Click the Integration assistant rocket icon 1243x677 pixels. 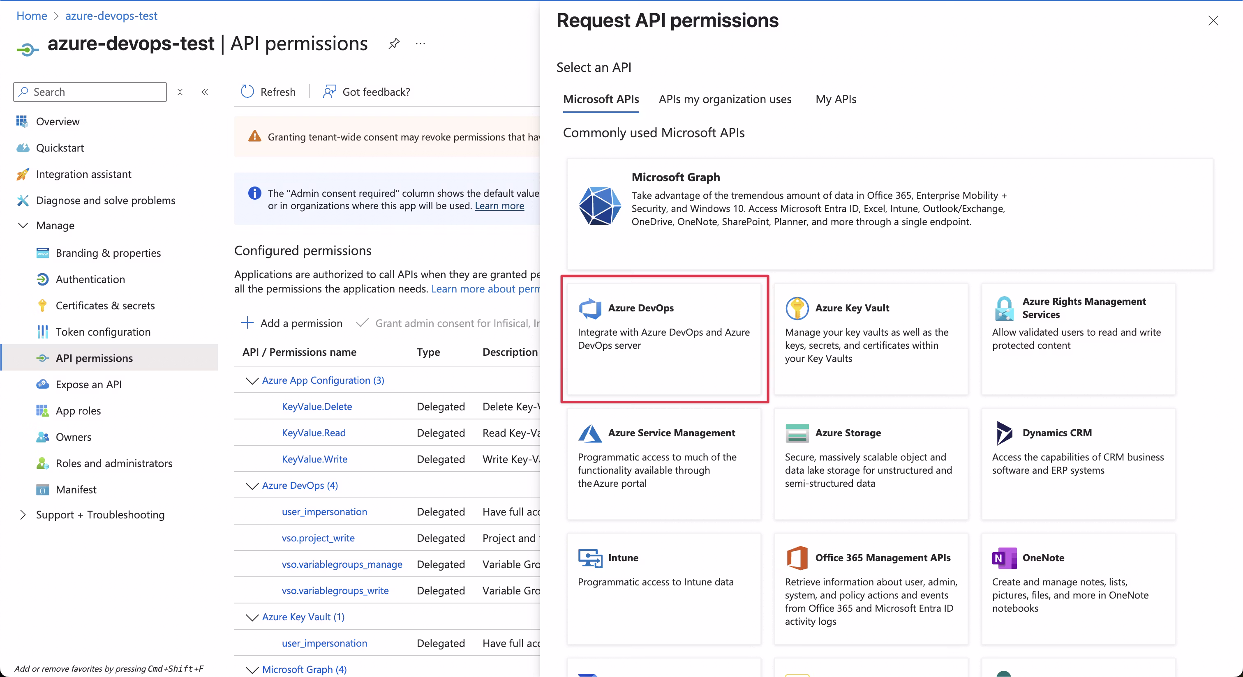pyautogui.click(x=22, y=174)
